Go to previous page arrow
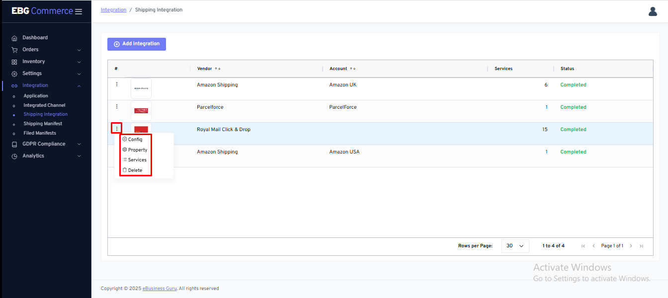Screen dimensions: 668x298 (x=593, y=246)
